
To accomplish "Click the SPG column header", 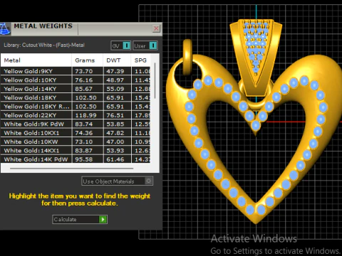I will pyautogui.click(x=140, y=60).
